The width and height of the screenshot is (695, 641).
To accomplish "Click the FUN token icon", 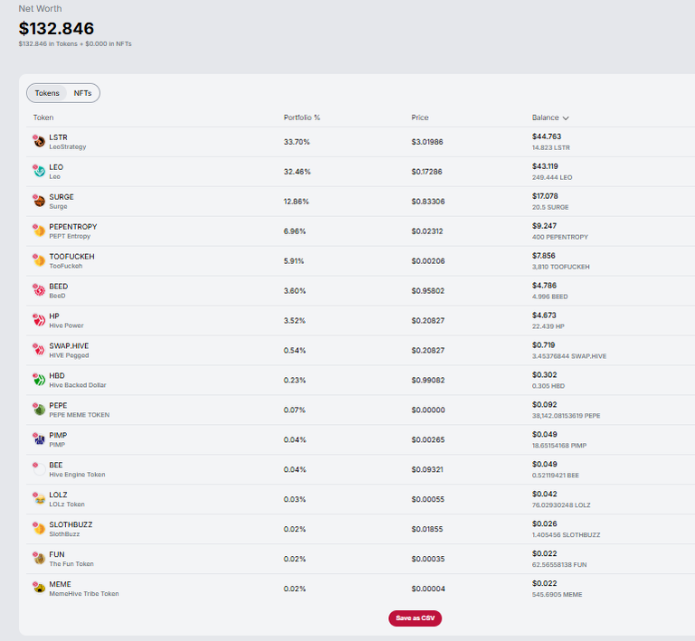I will pos(39,558).
